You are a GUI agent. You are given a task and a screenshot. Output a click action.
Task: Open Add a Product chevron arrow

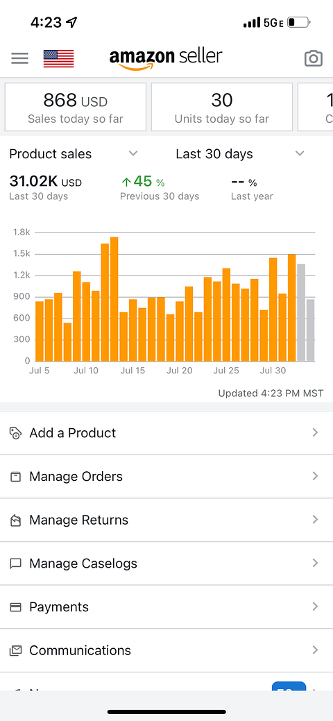click(315, 433)
